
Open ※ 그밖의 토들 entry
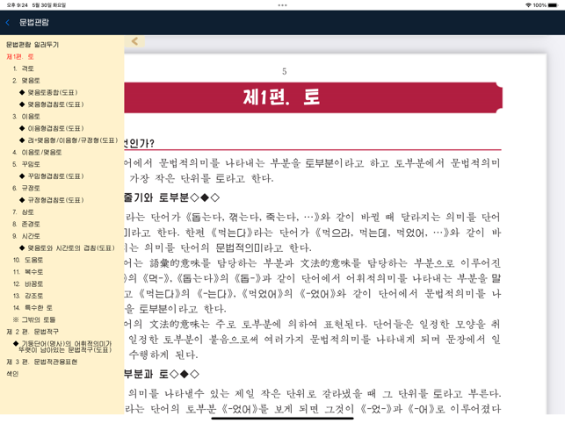tap(34, 319)
